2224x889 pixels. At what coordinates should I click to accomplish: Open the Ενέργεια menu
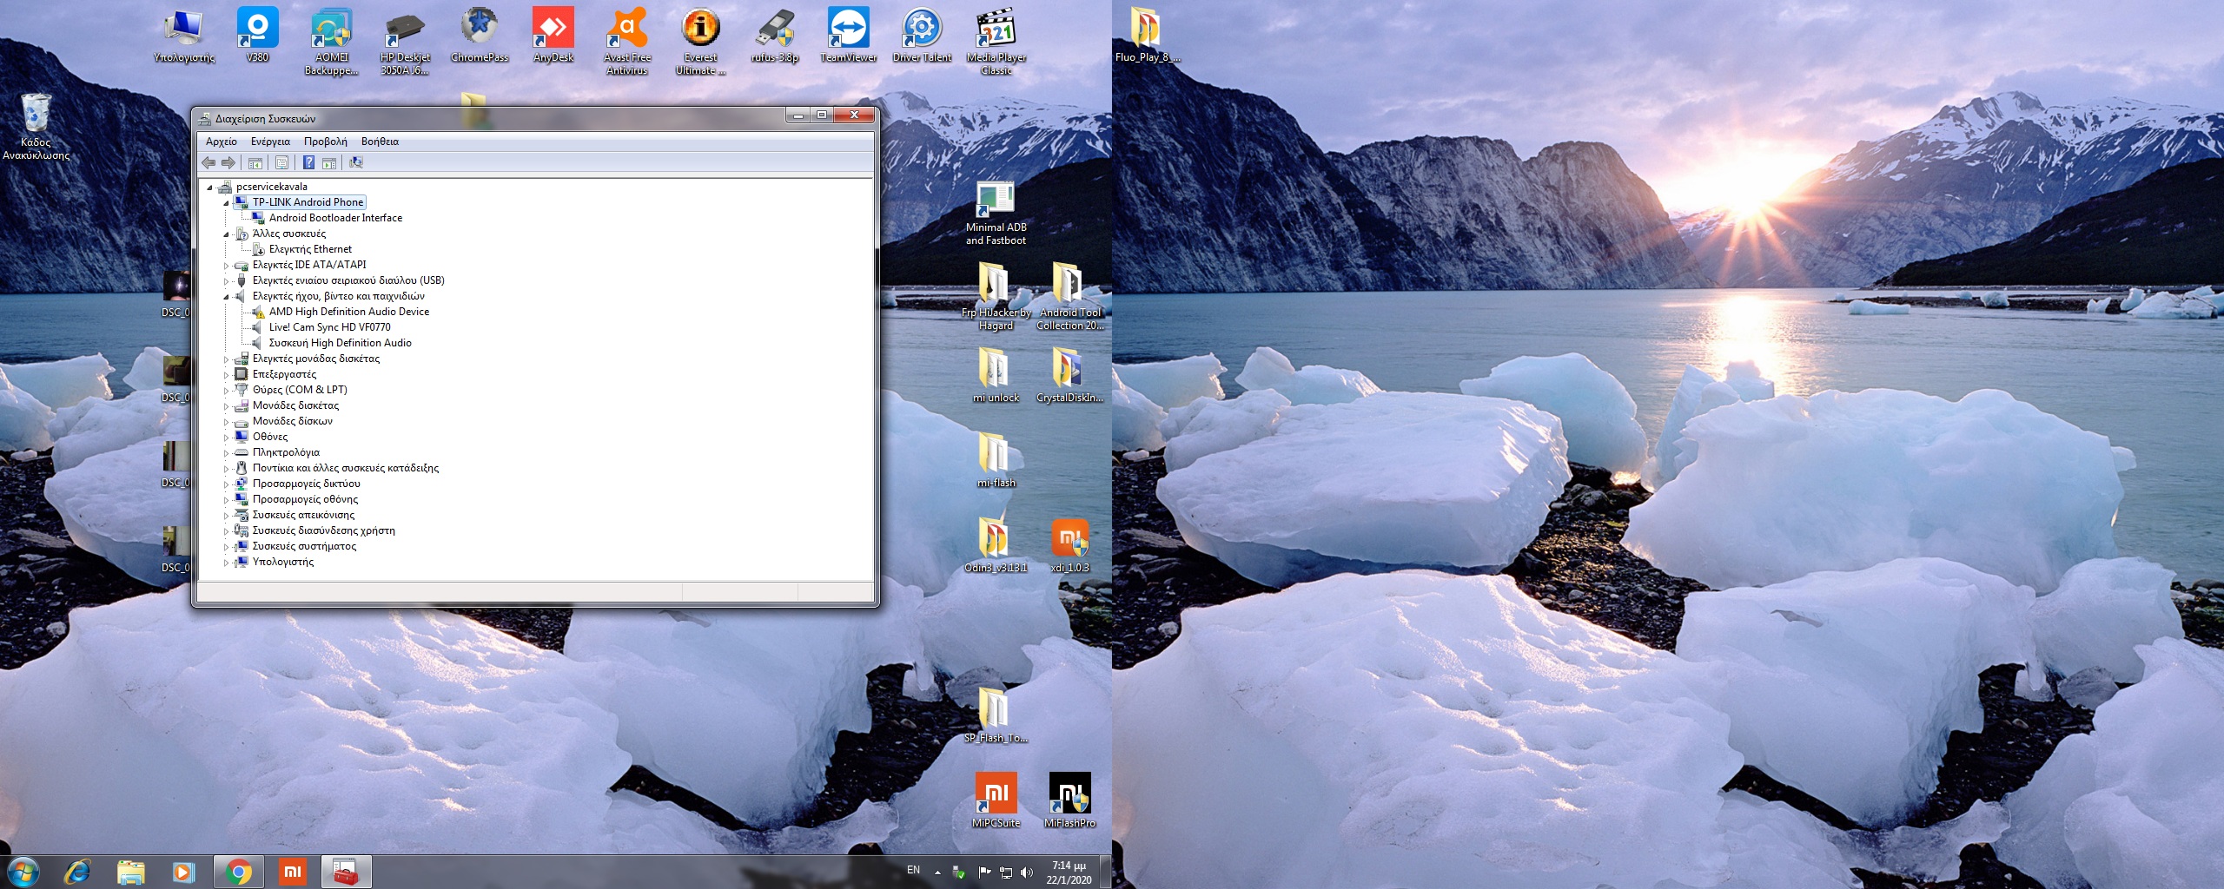pos(270,142)
